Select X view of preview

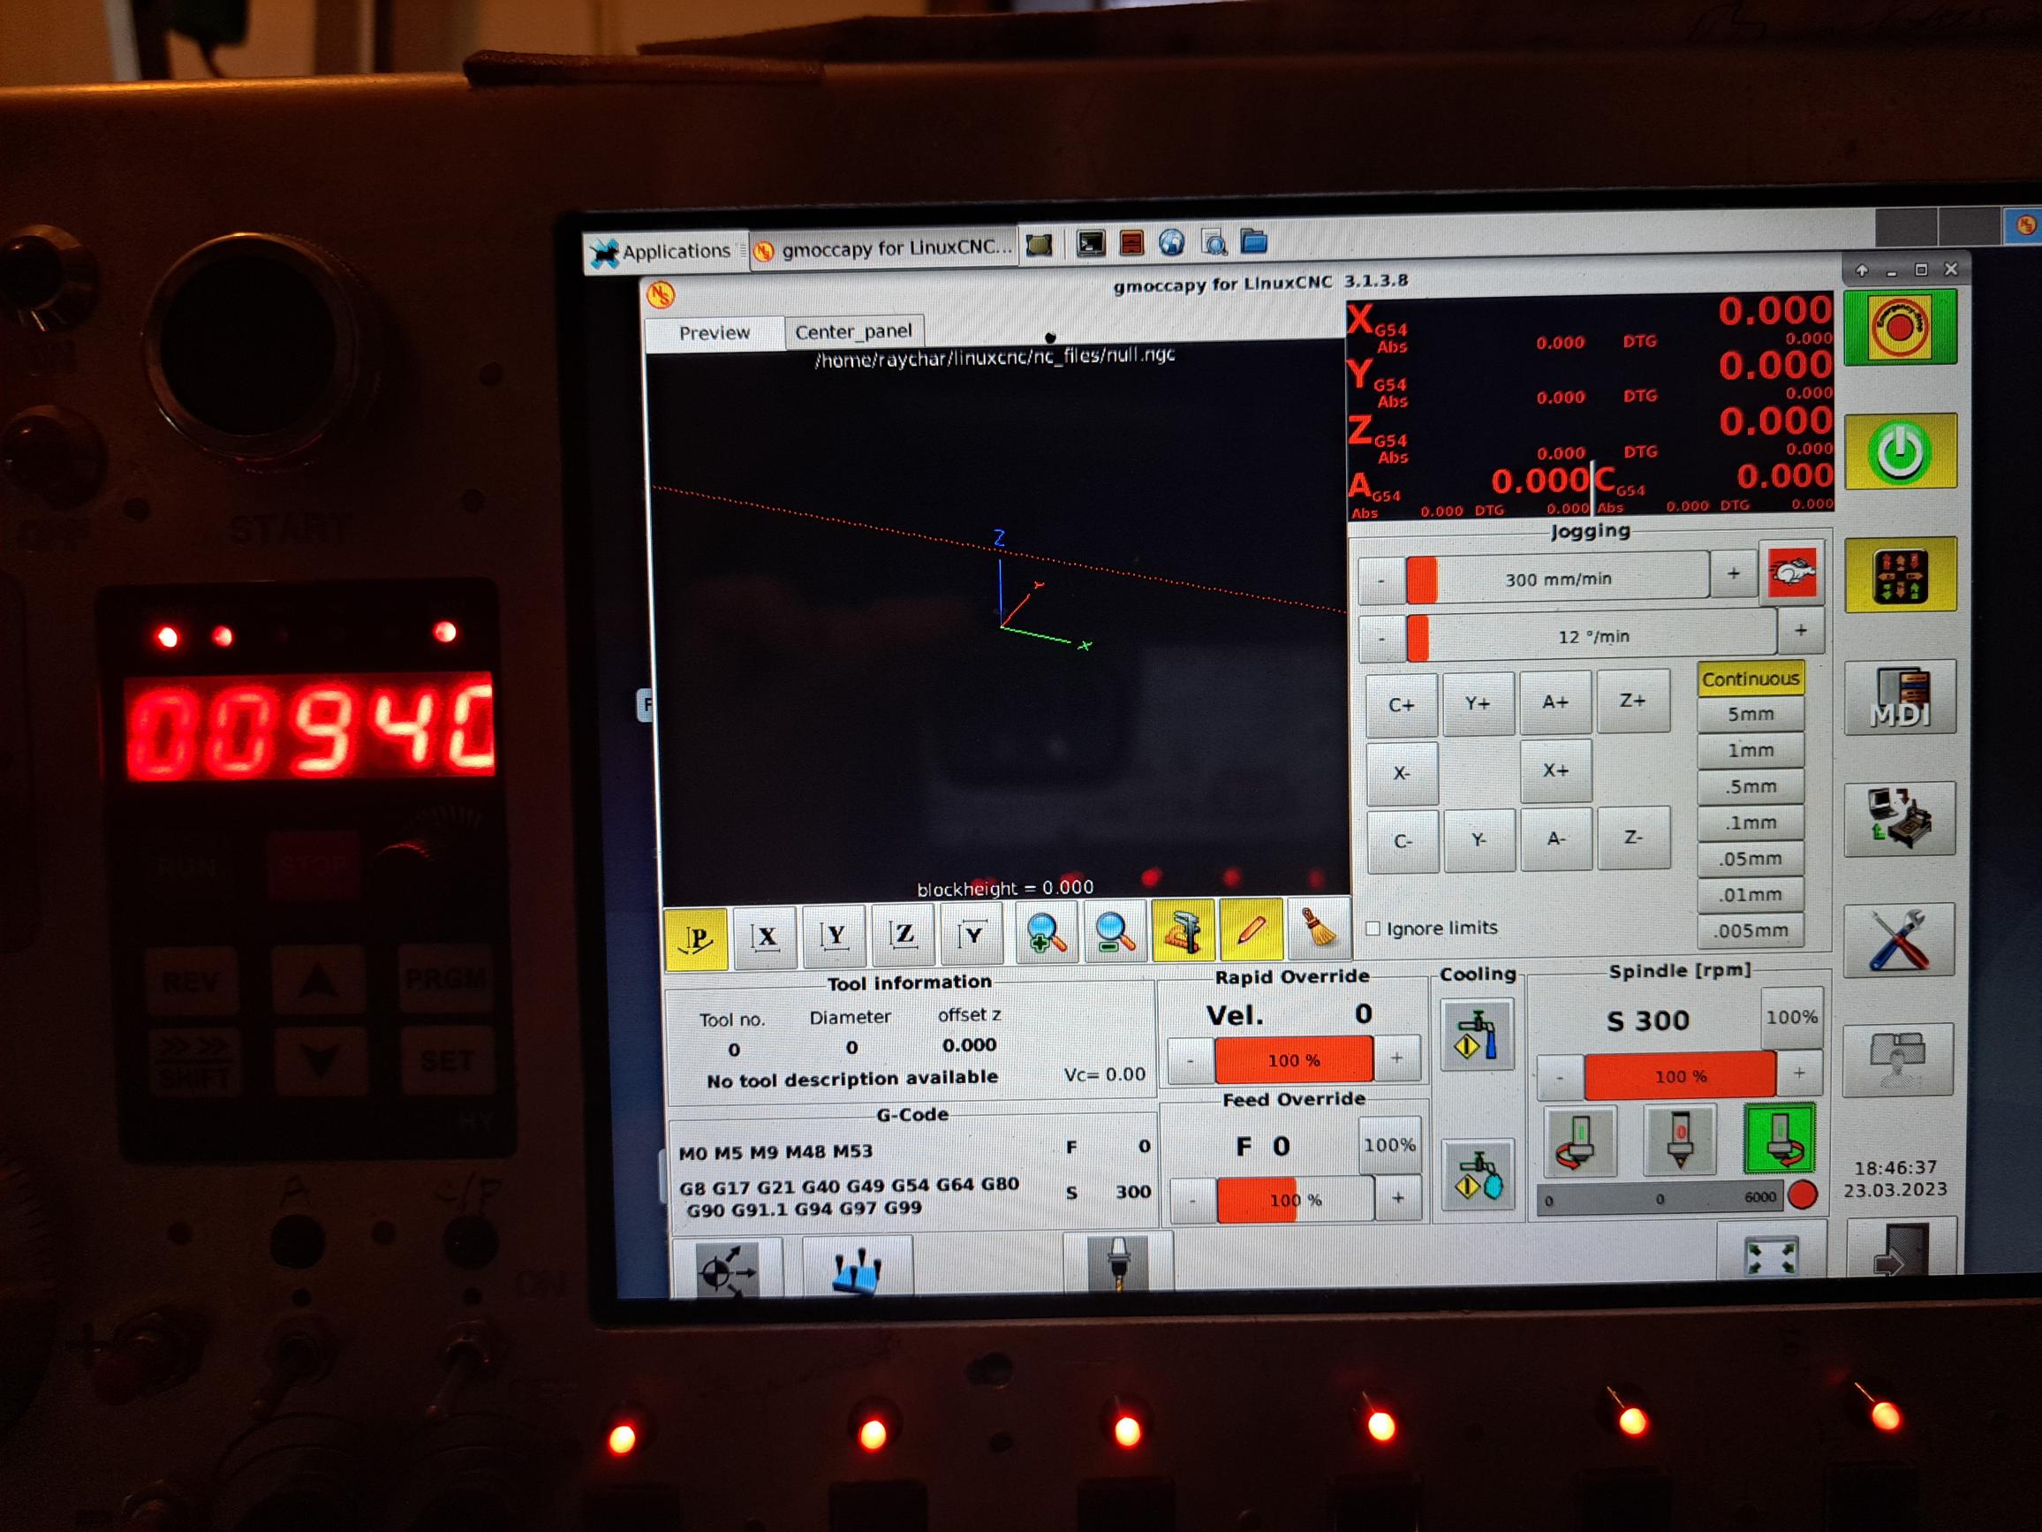[x=765, y=937]
